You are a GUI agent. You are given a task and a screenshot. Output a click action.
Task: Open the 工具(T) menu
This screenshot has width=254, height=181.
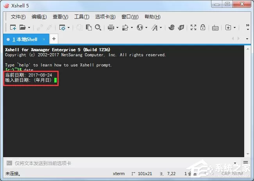(82, 17)
